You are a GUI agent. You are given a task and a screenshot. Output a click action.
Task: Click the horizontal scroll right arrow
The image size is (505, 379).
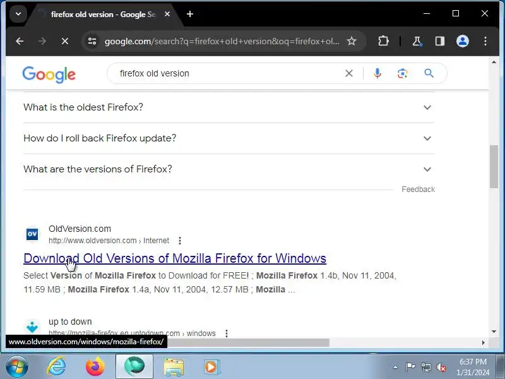tap(483, 342)
